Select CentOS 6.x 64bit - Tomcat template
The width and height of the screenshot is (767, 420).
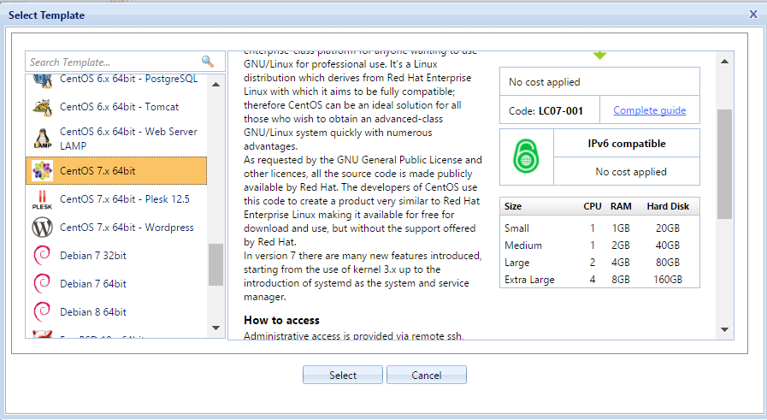[116, 107]
